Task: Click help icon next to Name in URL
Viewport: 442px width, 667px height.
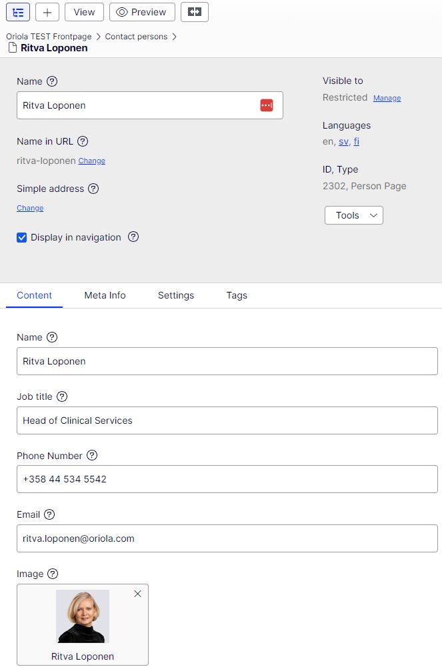Action: tap(83, 141)
